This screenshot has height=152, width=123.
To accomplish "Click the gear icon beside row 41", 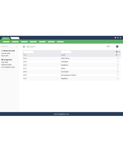I will [x=24, y=68].
